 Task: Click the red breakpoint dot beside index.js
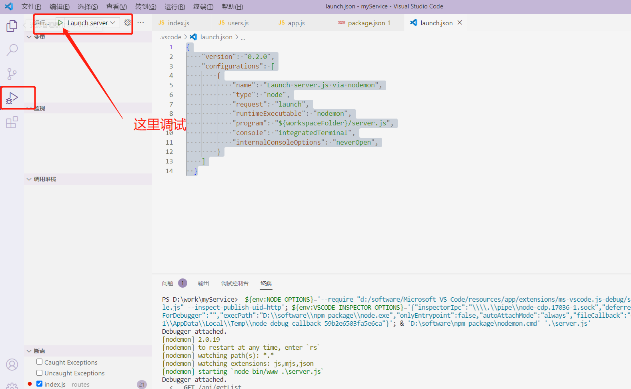[30, 384]
